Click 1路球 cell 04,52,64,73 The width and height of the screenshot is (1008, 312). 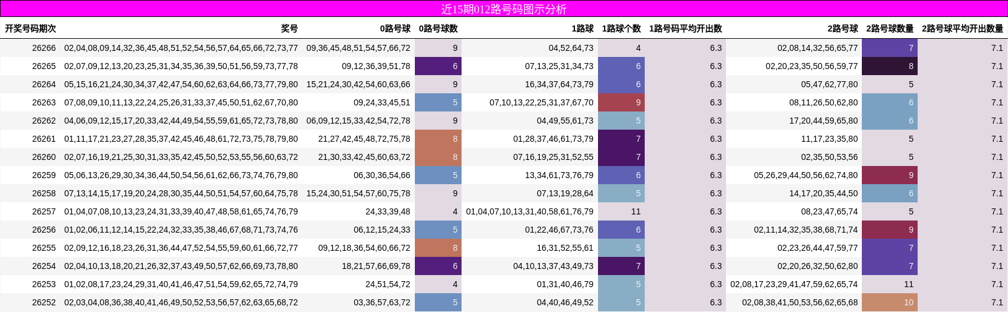tap(571, 48)
